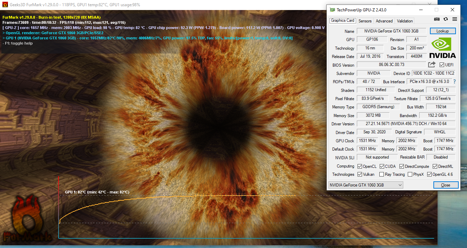Click the GPU-Z refresh icon
The image size is (467, 248).
pos(446,19)
